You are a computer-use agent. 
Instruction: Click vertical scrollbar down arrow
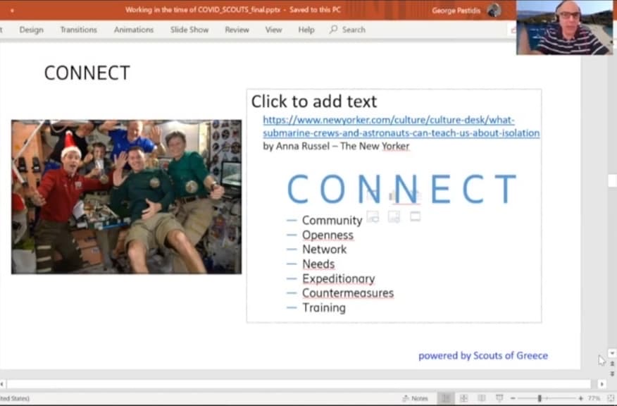[x=611, y=353]
